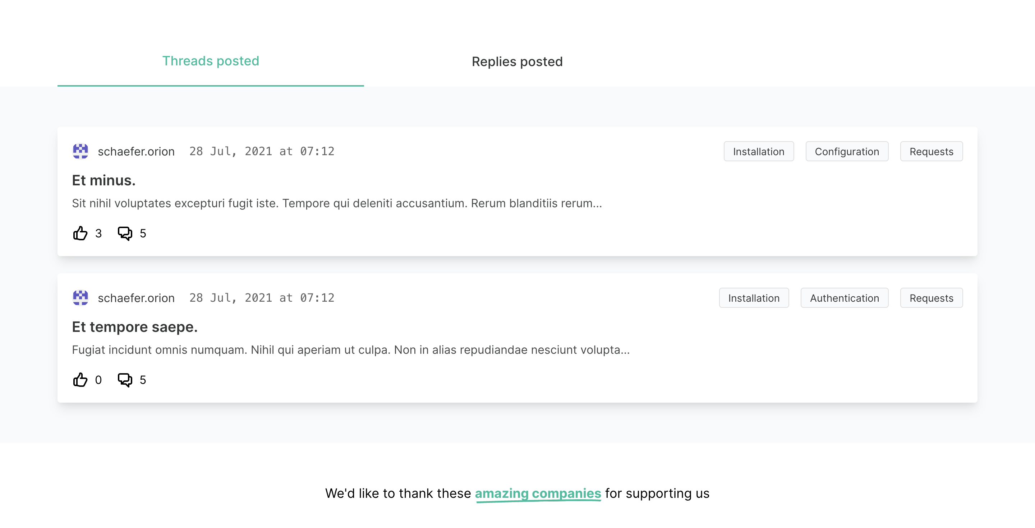1035x528 pixels.
Task: Click comments icon on 'Et minus.' thread
Action: click(125, 233)
